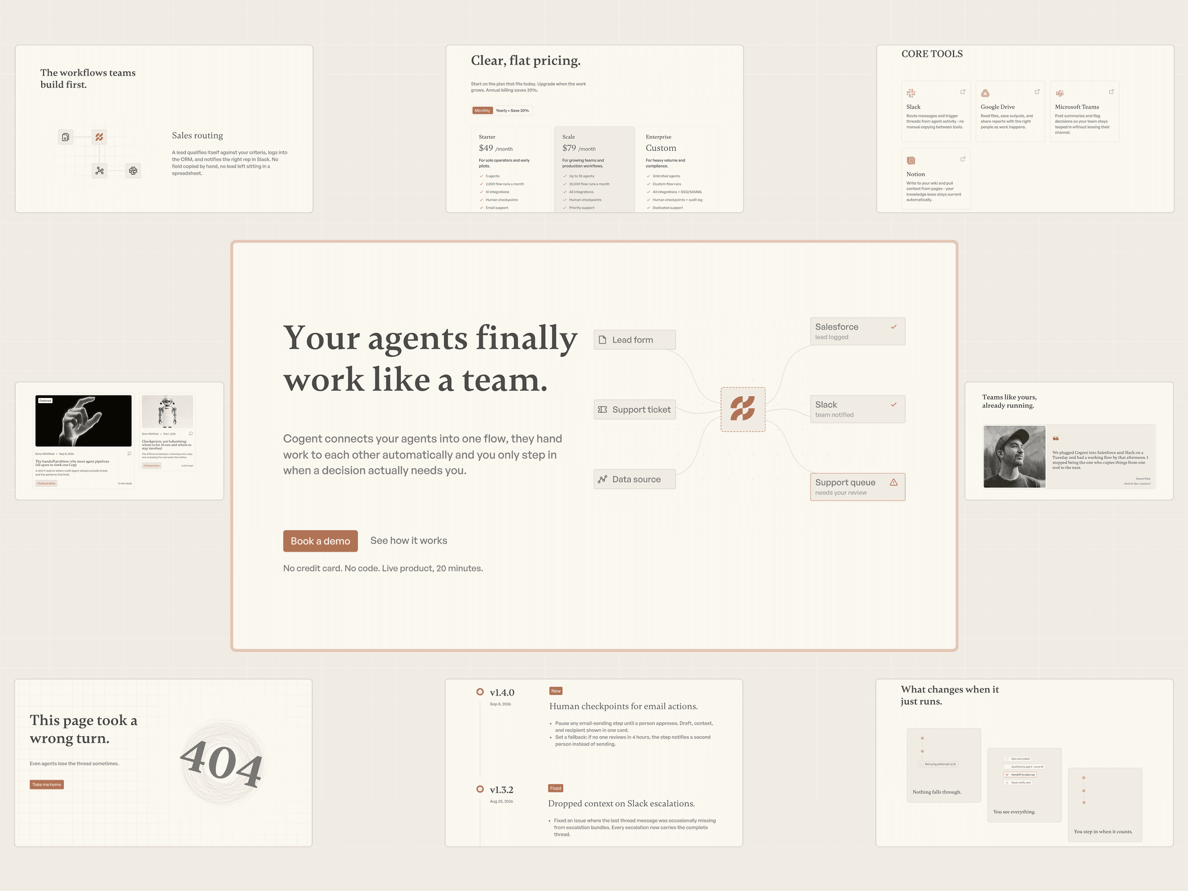Select the Enterprise Custom pricing plan
1188x891 pixels.
point(678,169)
